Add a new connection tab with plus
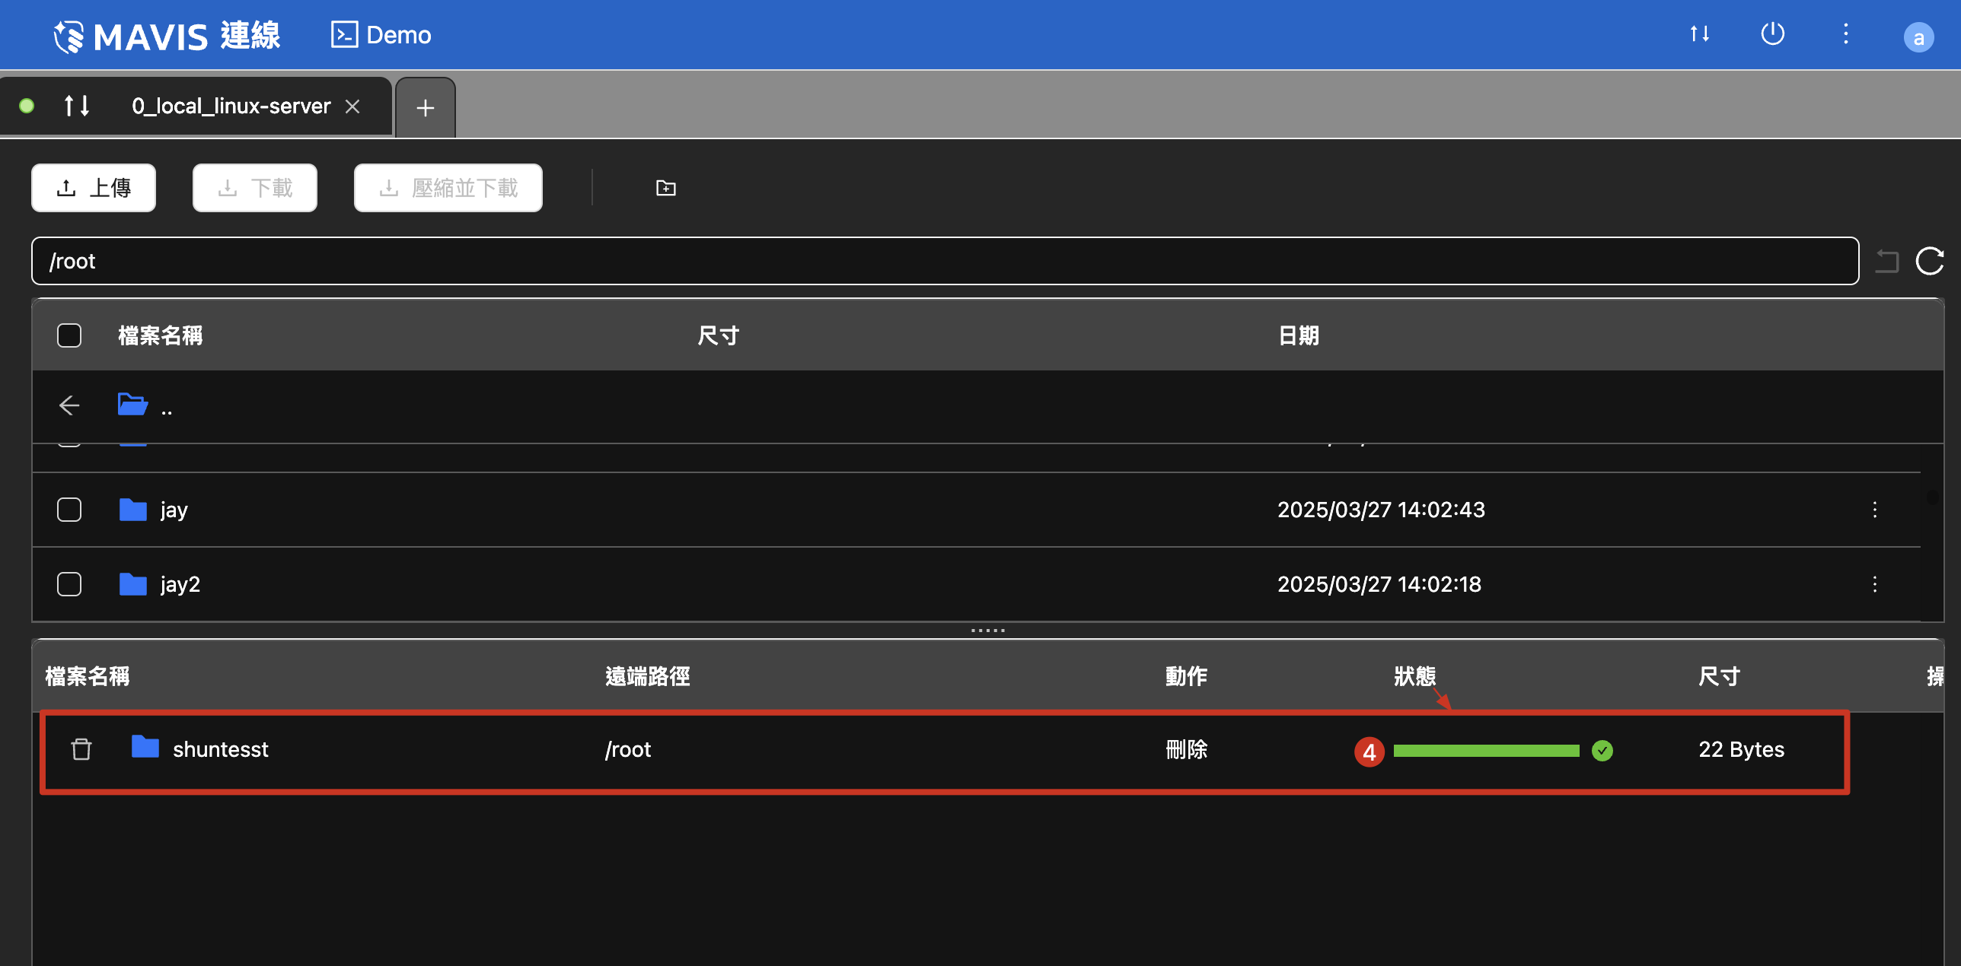Image resolution: width=1961 pixels, height=966 pixels. 426,108
